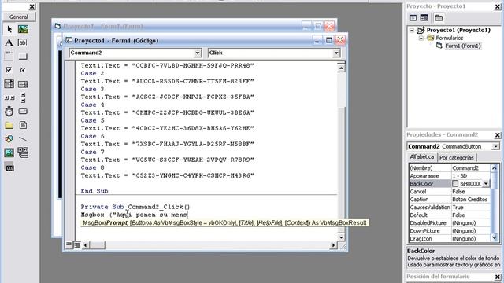
Task: Select the DownPicture property row
Action: pos(450,230)
